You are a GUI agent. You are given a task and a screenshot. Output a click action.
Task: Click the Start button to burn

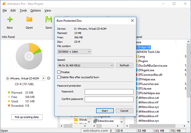pyautogui.click(x=105, y=111)
